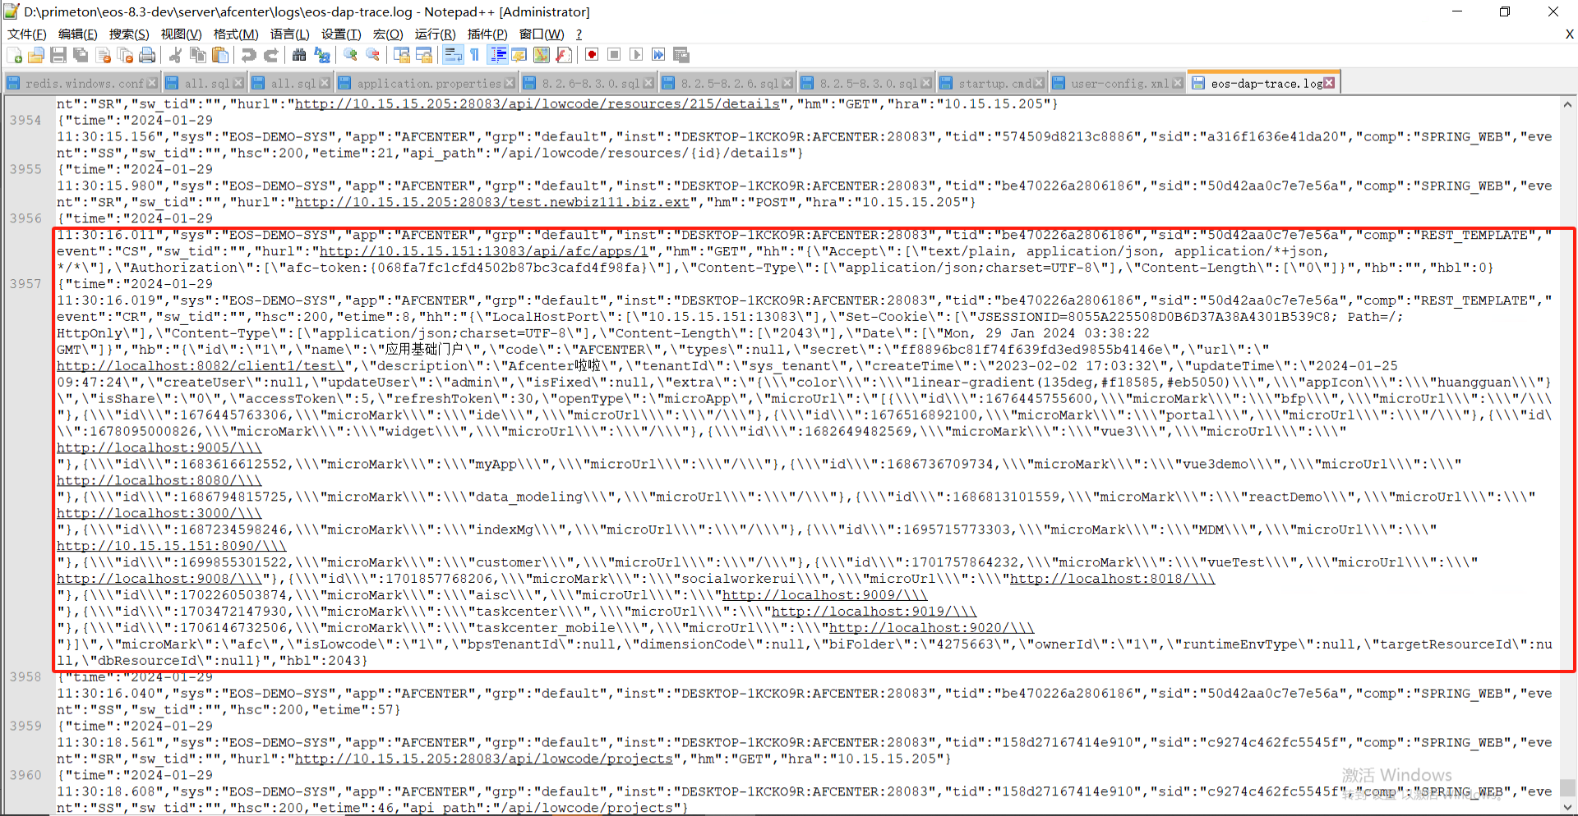Open the 设置(T) menu
The width and height of the screenshot is (1578, 816).
pyautogui.click(x=340, y=34)
